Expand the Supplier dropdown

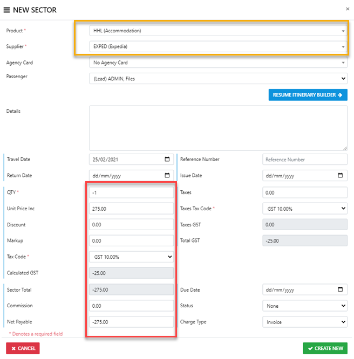218,46
